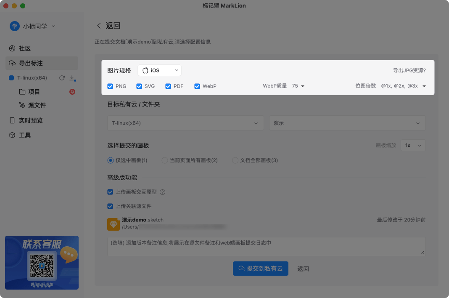The height and width of the screenshot is (298, 449).
Task: Uncheck the SVG export format
Action: point(139,86)
